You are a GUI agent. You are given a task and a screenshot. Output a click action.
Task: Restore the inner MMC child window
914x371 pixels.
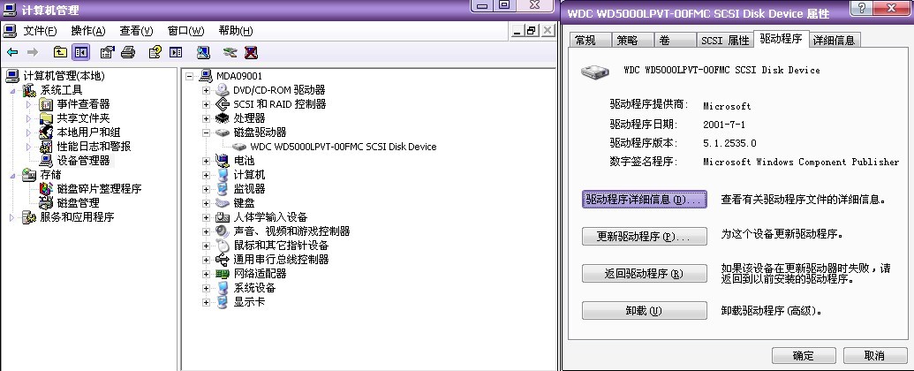pos(532,31)
